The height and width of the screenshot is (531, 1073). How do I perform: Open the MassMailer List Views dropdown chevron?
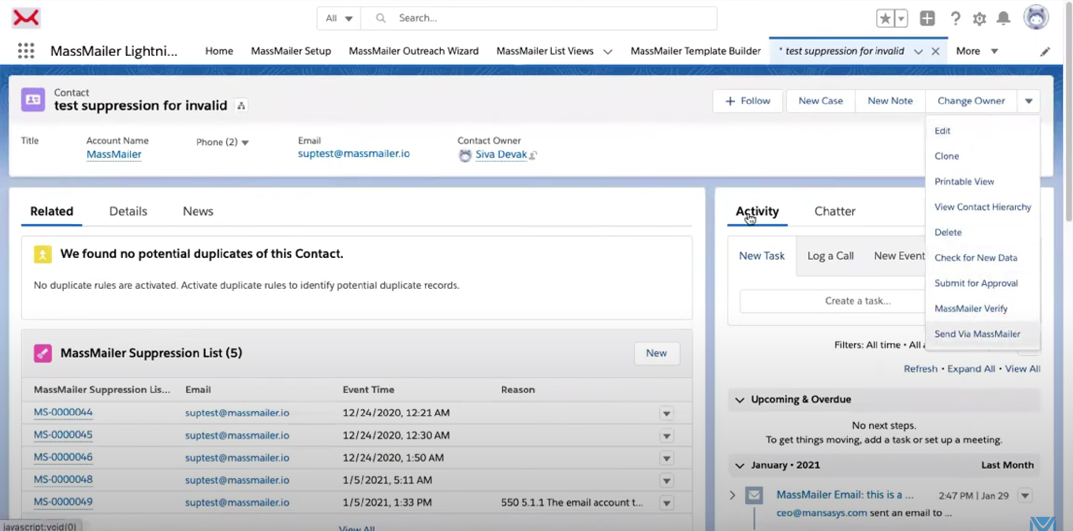(608, 51)
